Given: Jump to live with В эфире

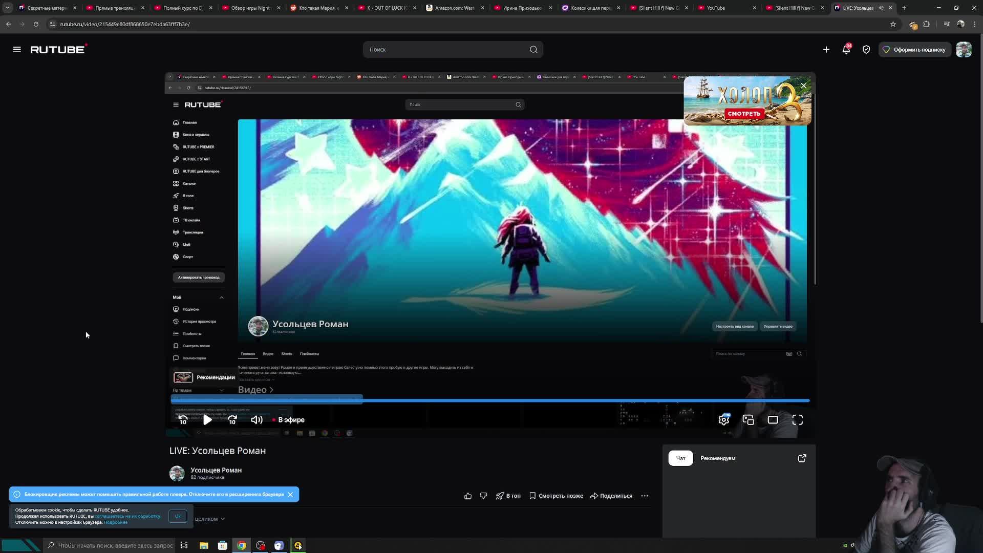Looking at the screenshot, I should 289,420.
